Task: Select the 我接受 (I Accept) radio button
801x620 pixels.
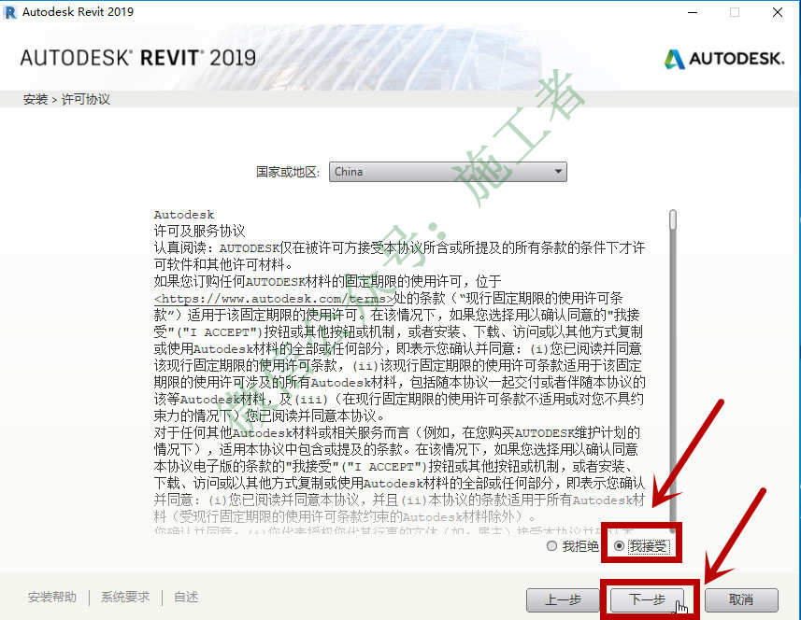Action: tap(619, 546)
